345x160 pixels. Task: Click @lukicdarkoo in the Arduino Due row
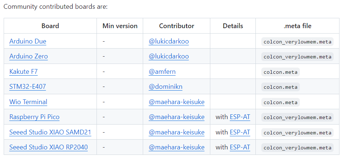tap(169, 41)
